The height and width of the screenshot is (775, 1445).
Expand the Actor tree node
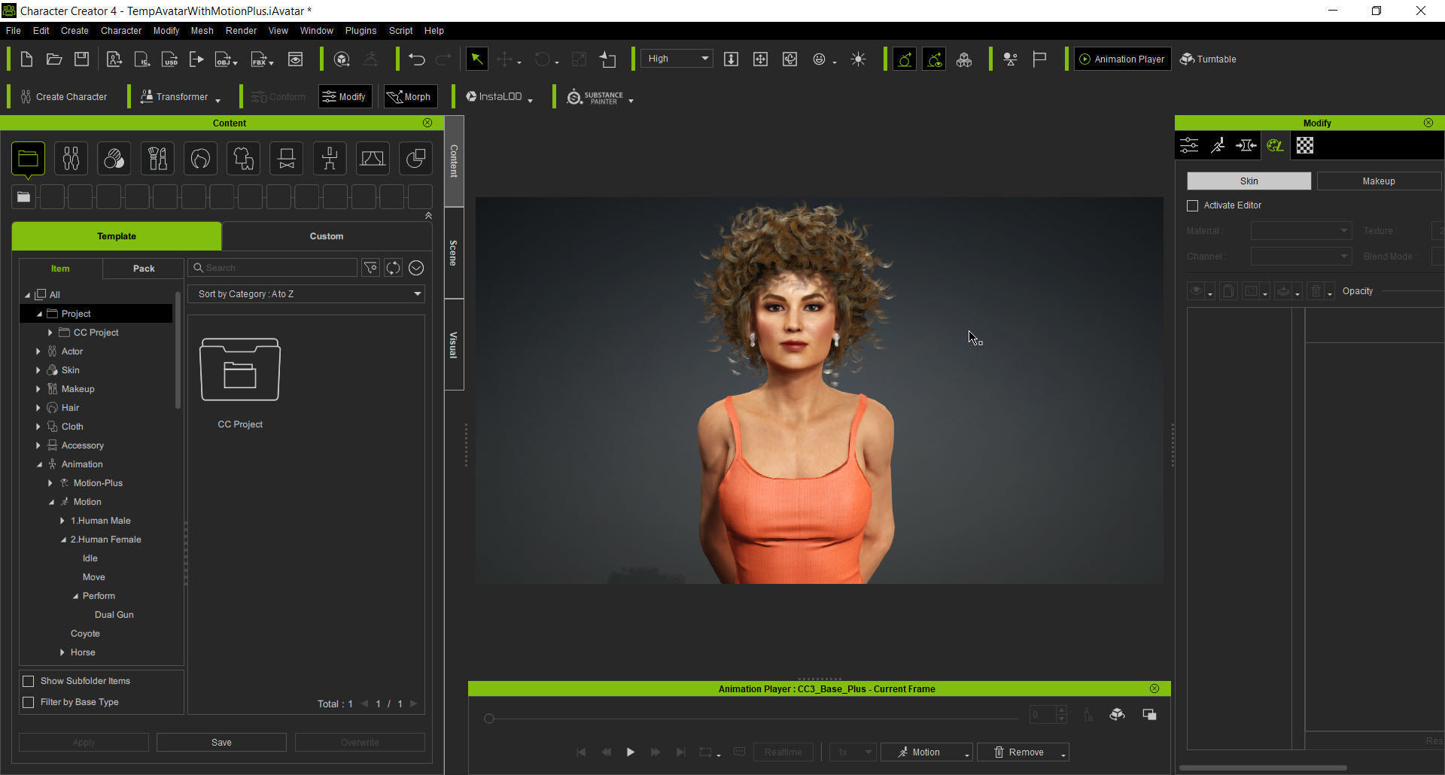click(x=38, y=351)
